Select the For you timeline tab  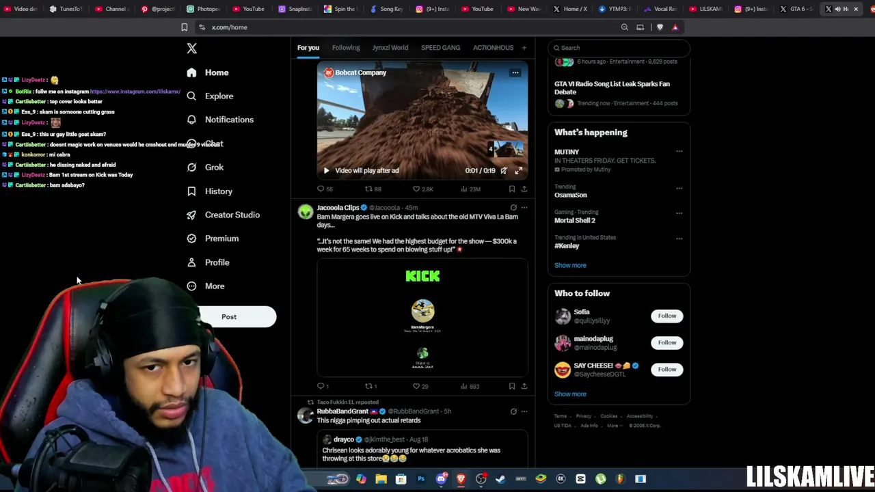pos(308,48)
